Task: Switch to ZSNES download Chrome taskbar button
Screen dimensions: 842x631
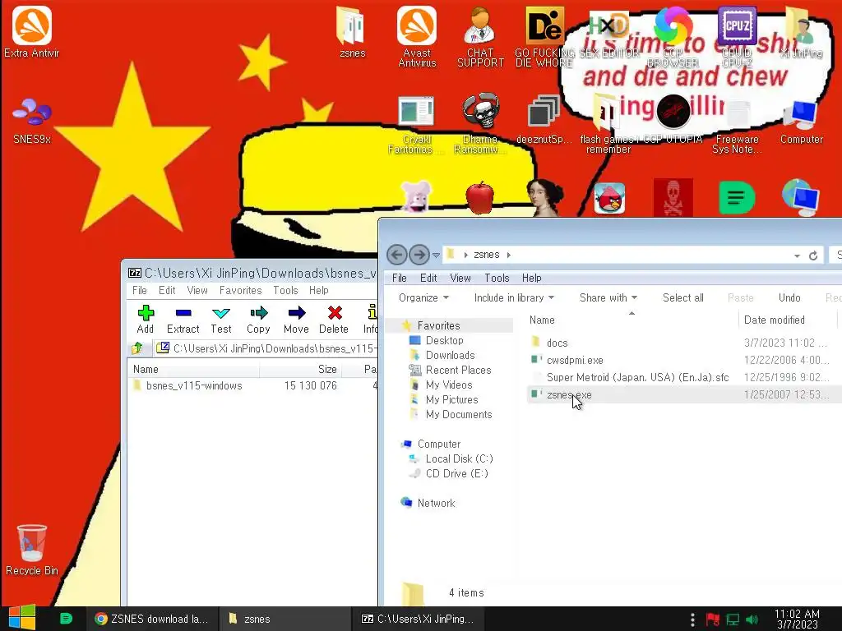Action: (152, 619)
